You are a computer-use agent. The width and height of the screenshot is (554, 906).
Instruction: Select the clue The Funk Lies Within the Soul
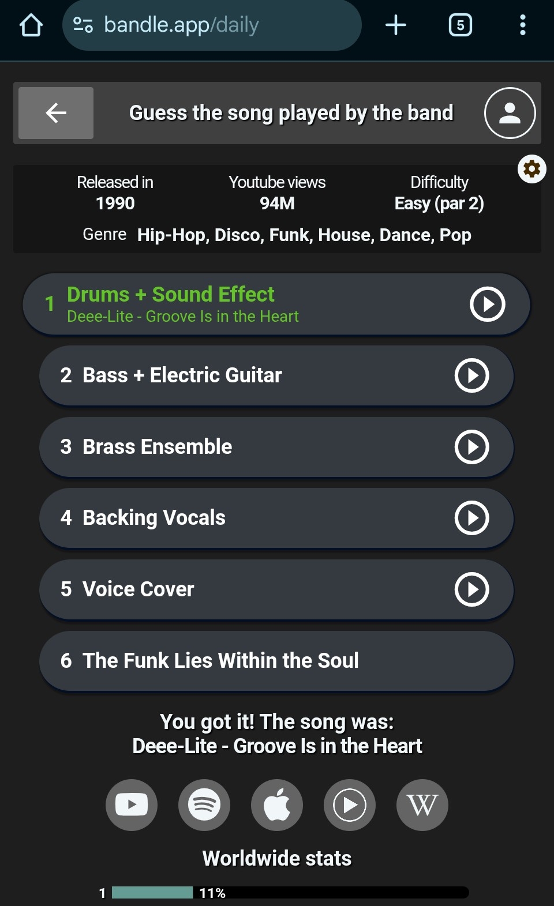pyautogui.click(x=276, y=661)
